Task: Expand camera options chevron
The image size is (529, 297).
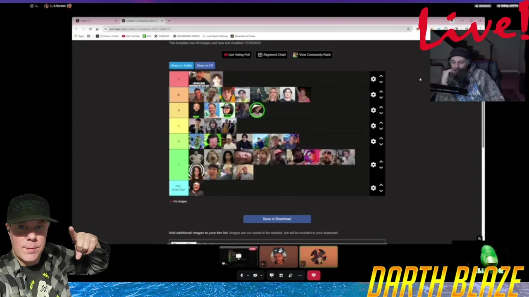Action: [x=261, y=275]
